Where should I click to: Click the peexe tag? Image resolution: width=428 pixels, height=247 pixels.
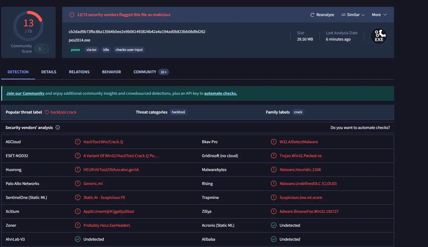pyautogui.click(x=76, y=50)
